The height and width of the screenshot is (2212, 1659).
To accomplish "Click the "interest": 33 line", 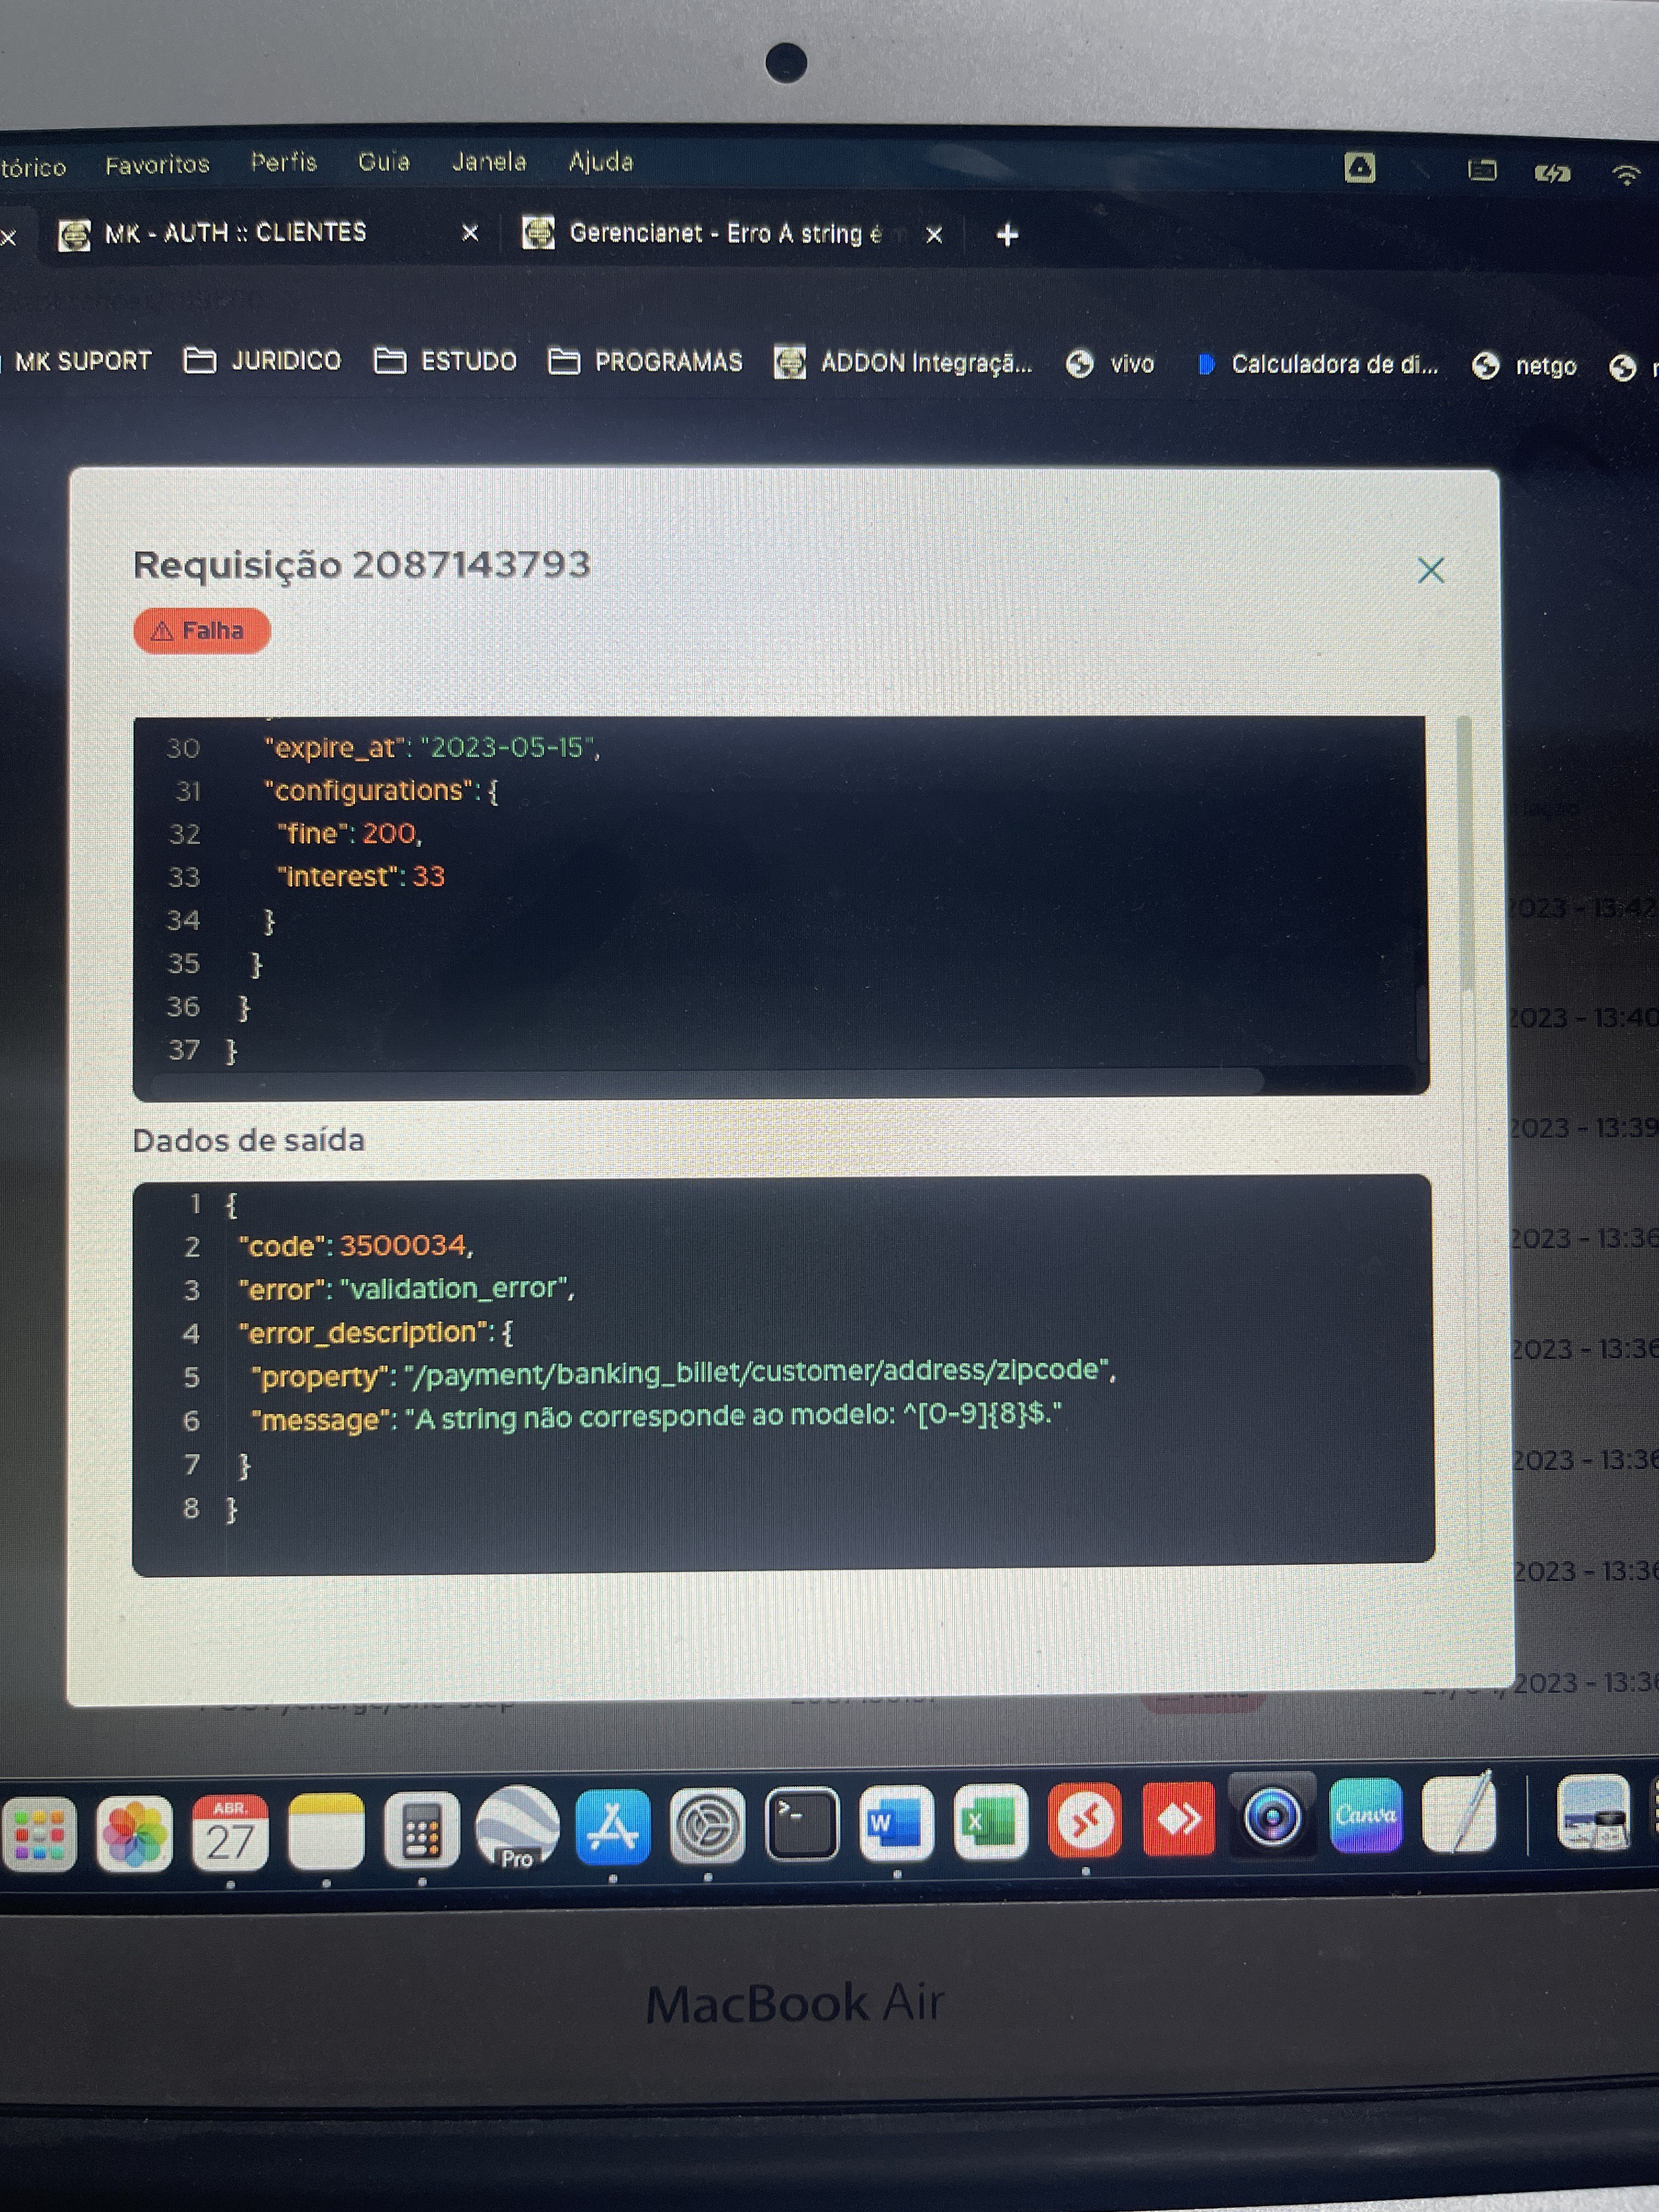I will 361,877.
